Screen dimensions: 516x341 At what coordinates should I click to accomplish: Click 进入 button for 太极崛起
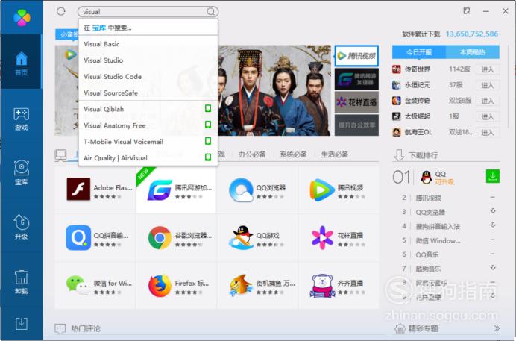[488, 117]
